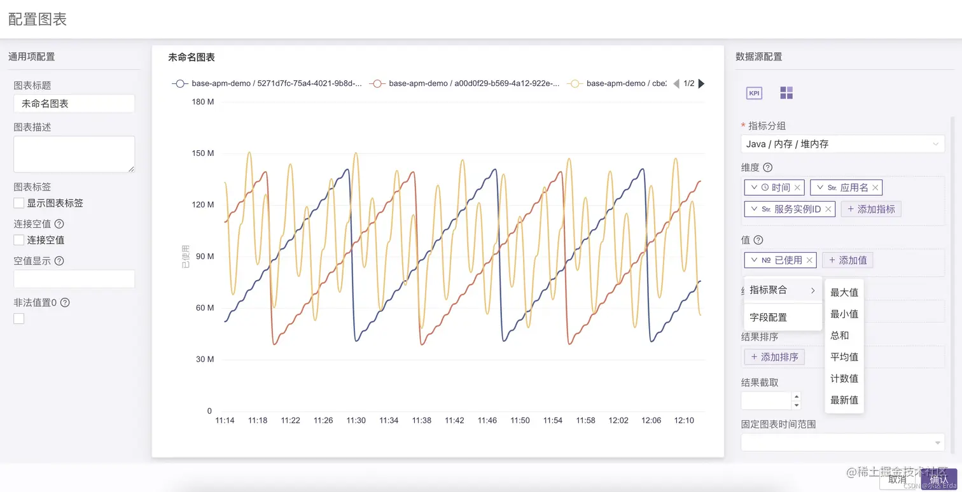Select 总和 aggregation option
Image resolution: width=962 pixels, height=492 pixels.
coord(844,335)
